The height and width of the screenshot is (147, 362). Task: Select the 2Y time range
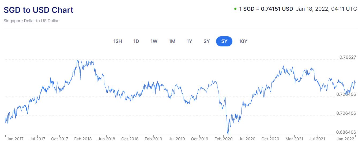click(207, 41)
